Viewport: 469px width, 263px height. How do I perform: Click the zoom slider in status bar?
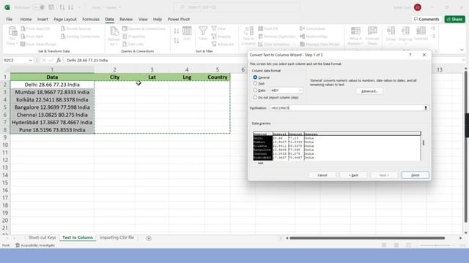[436, 245]
